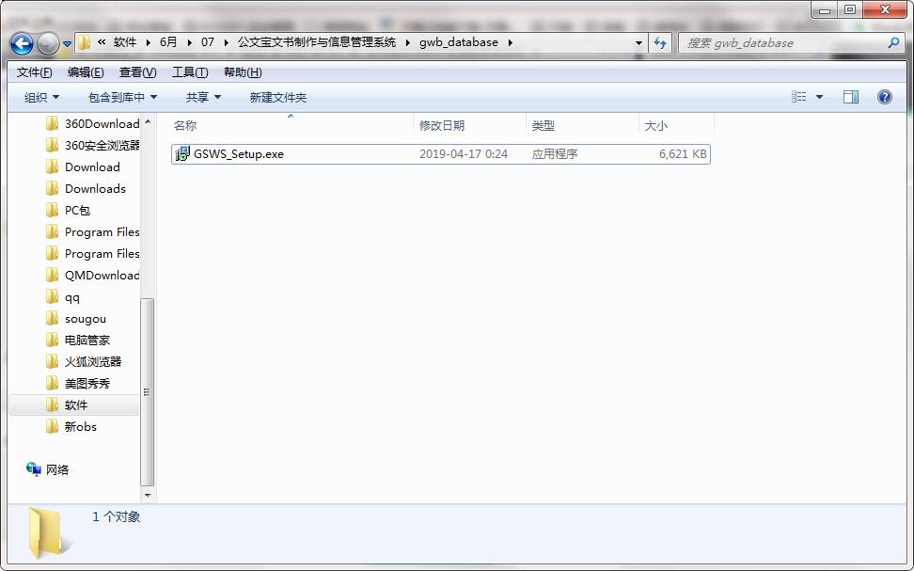Select the Download folder in sidebar

tap(94, 167)
